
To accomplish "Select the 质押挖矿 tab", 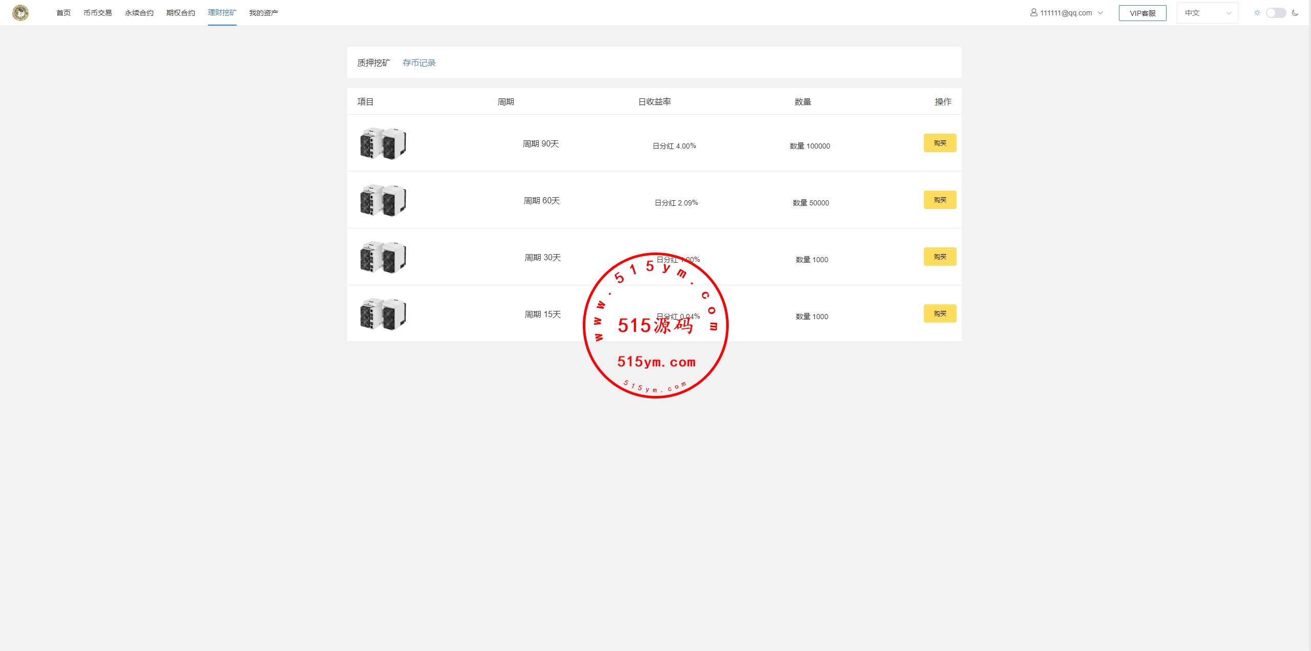I will point(373,62).
